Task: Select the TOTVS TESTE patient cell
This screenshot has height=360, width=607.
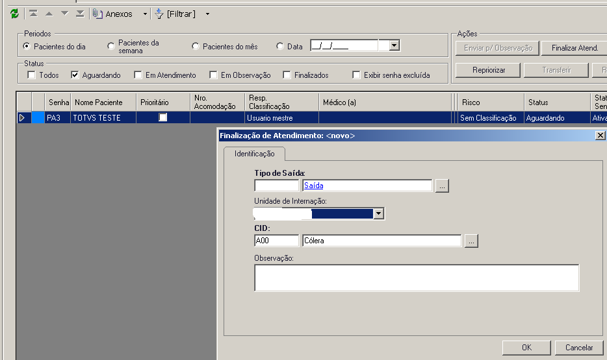Action: (x=103, y=118)
